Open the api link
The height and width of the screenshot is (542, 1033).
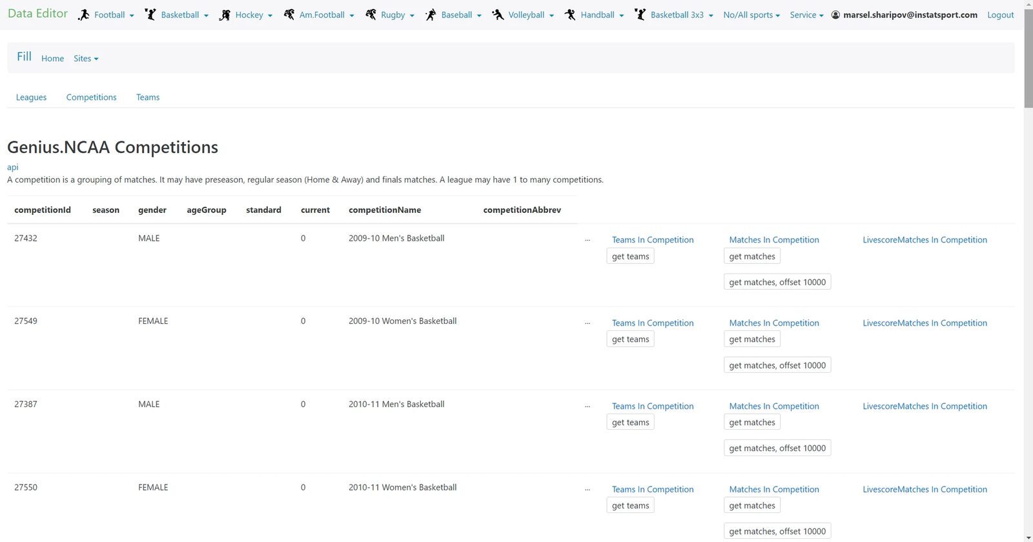point(13,167)
